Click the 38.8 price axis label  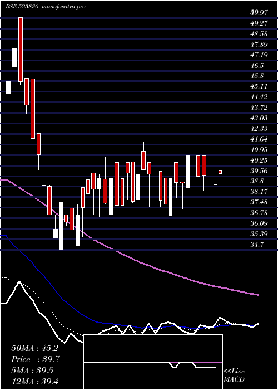tap(257, 181)
